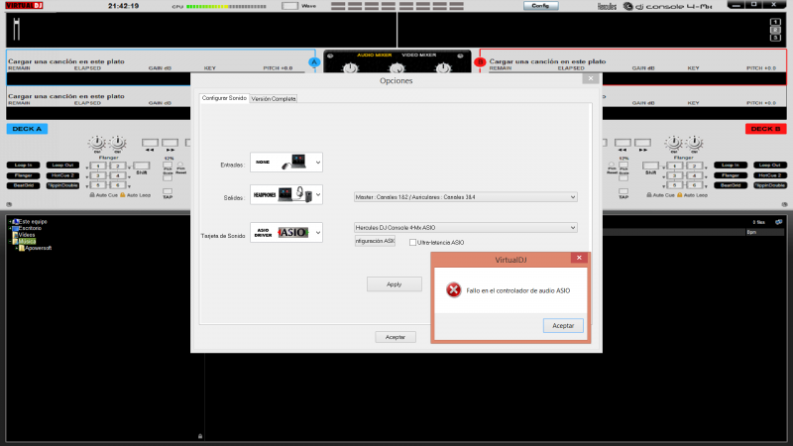Click Deck A rewind button
This screenshot has width=793, height=446.
coord(150,143)
